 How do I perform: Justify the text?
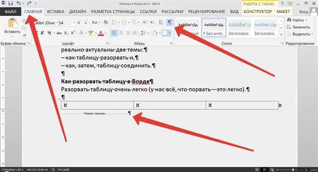(x=134, y=33)
